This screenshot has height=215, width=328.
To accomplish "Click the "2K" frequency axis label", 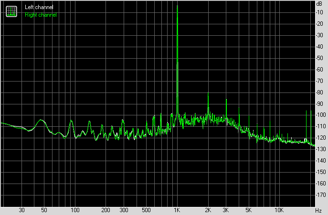I will tap(208, 210).
